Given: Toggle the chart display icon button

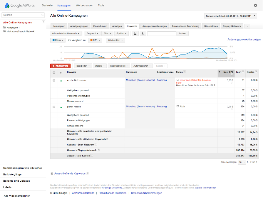Looking at the screenshot, I should [135, 33].
